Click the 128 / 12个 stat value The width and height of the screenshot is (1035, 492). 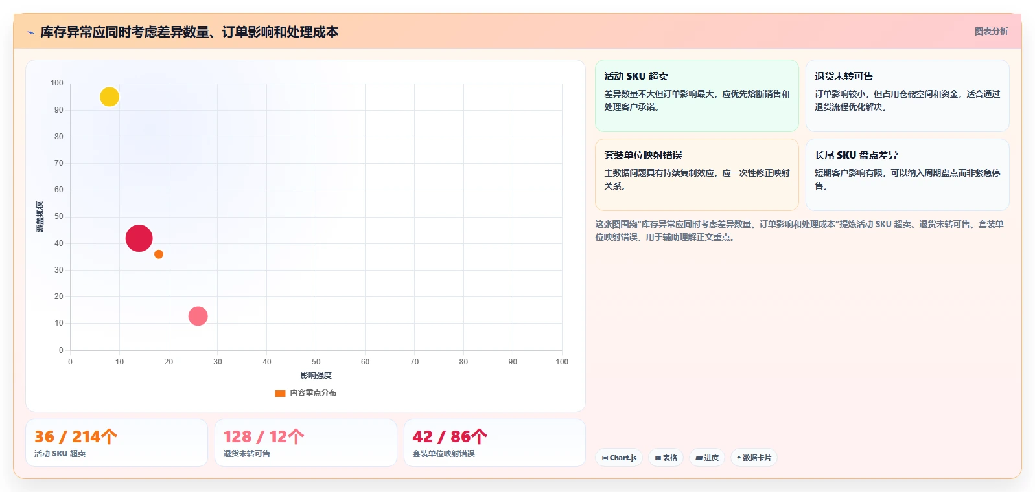[264, 436]
